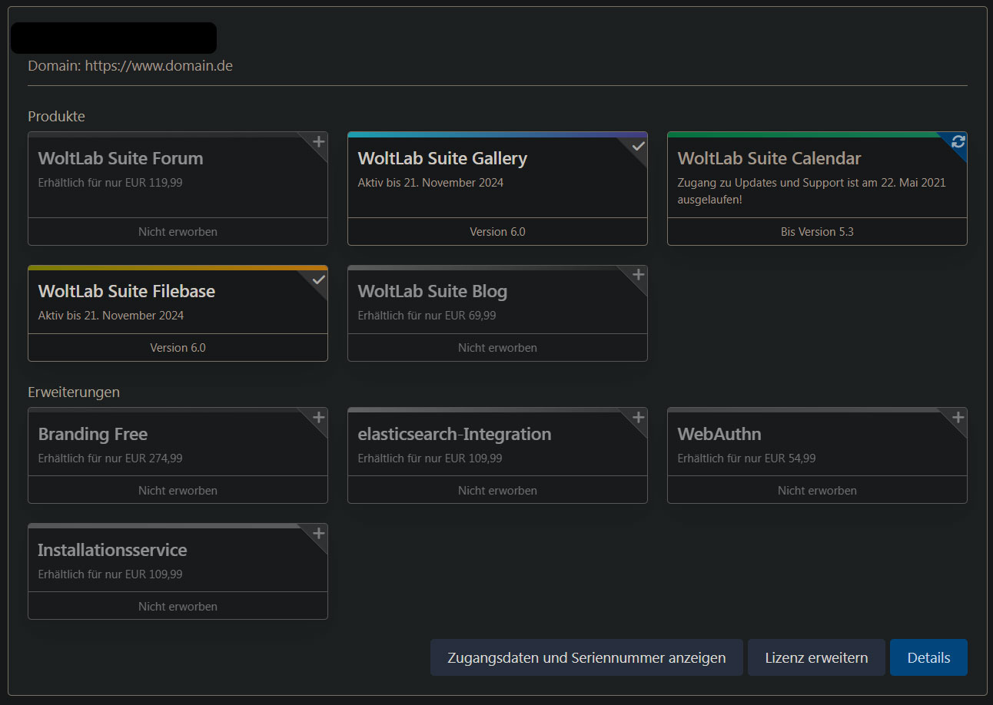Click the Calendar expired support notice
This screenshot has width=993, height=705.
coord(811,191)
